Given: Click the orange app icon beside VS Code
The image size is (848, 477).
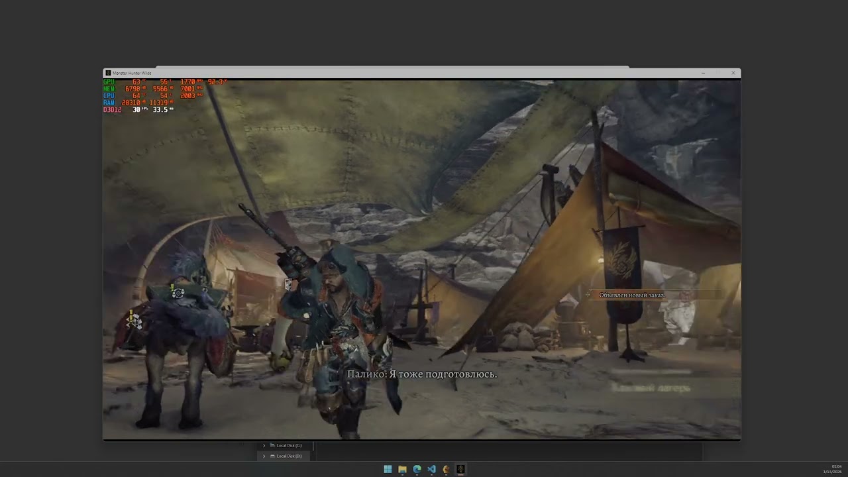Looking at the screenshot, I should click(x=446, y=469).
